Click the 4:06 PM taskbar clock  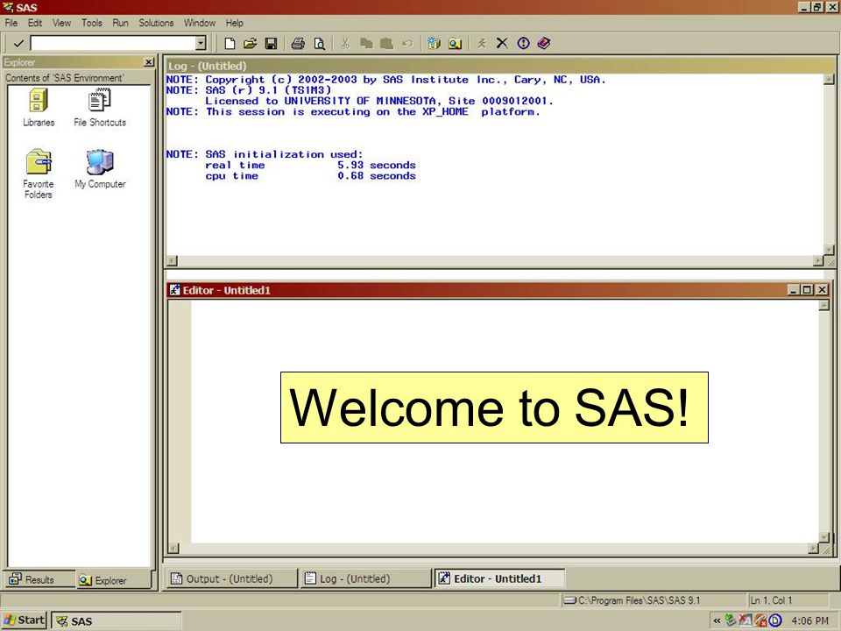click(809, 620)
